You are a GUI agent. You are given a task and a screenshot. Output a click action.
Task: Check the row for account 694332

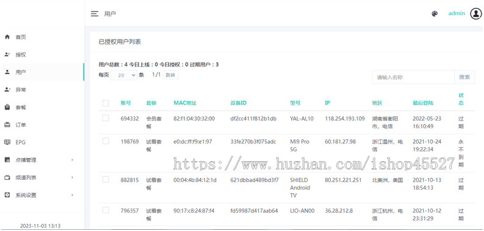(x=106, y=118)
